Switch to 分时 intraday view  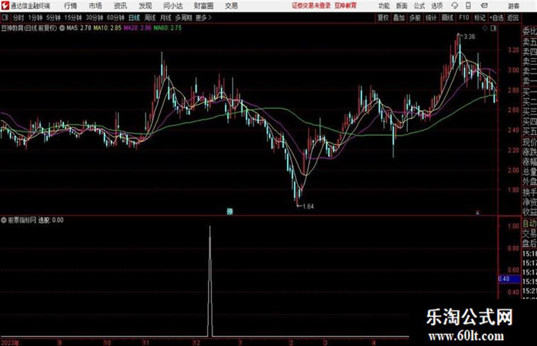[18, 18]
